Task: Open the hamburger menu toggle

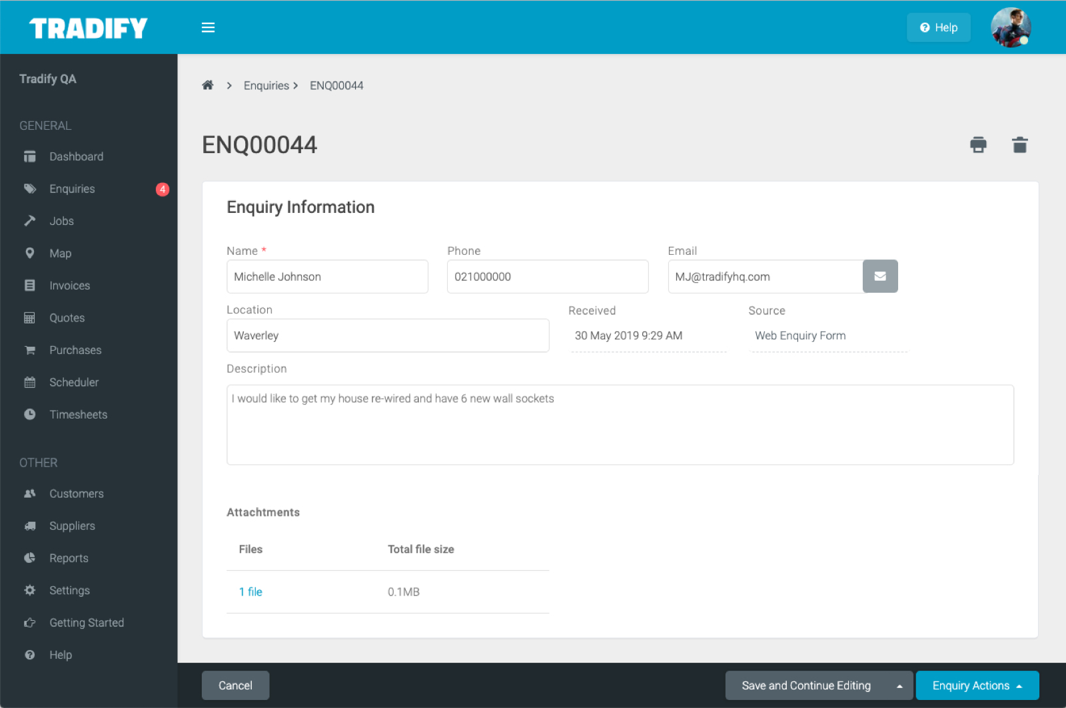Action: pyautogui.click(x=208, y=27)
